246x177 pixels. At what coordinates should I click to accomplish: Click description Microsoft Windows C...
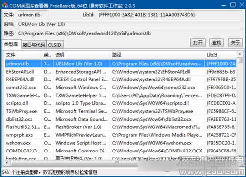tap(81, 87)
